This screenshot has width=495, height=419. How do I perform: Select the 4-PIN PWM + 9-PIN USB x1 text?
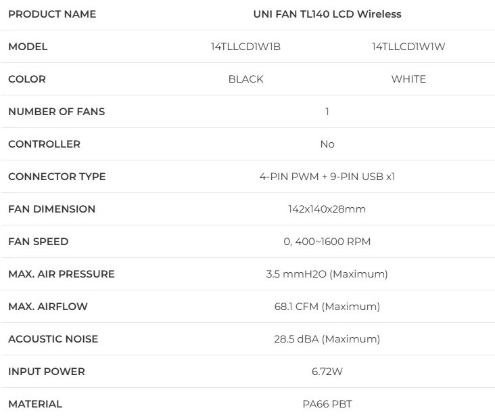click(x=327, y=177)
